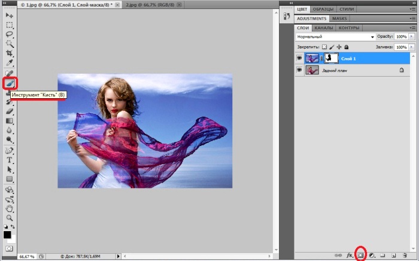Expand the Opacity slider arrow

(412, 37)
